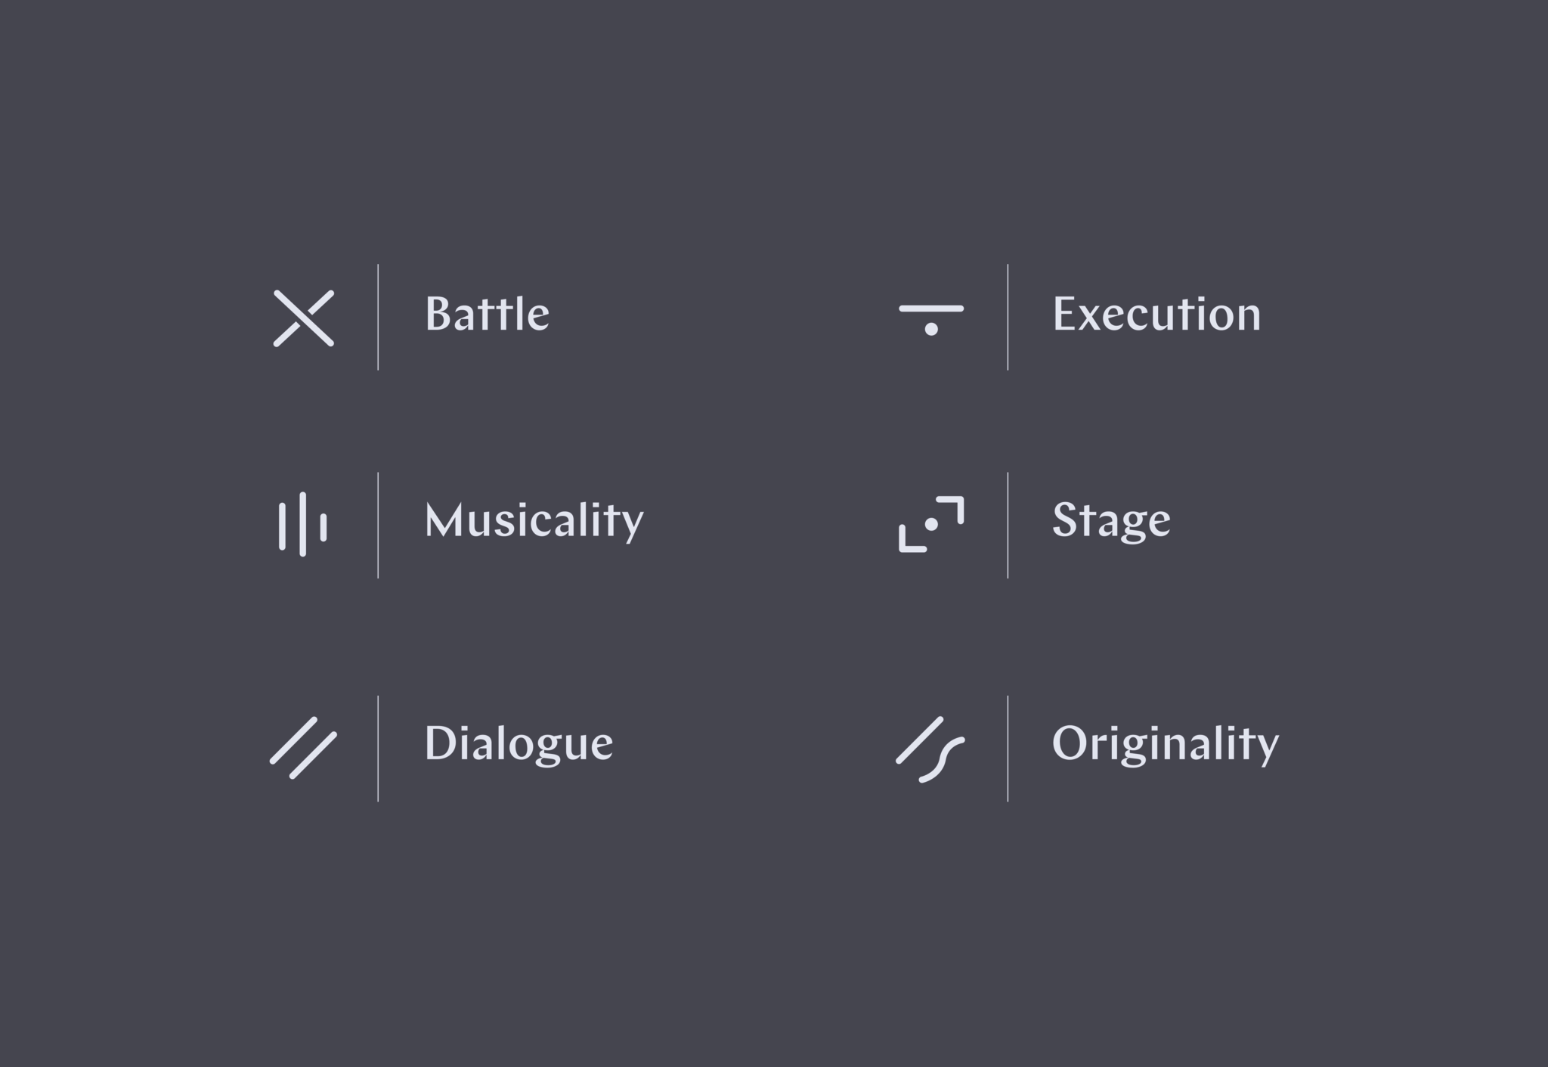Select the Musicality vertical bars icon

(303, 524)
